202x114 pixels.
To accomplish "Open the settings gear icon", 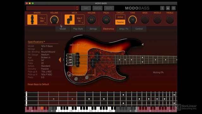I will click(174, 8).
